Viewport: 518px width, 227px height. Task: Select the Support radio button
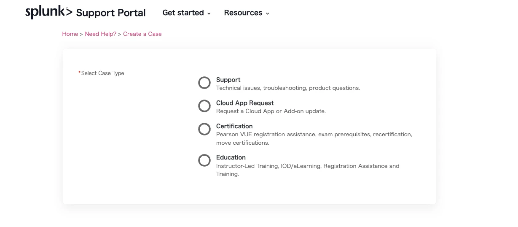204,83
